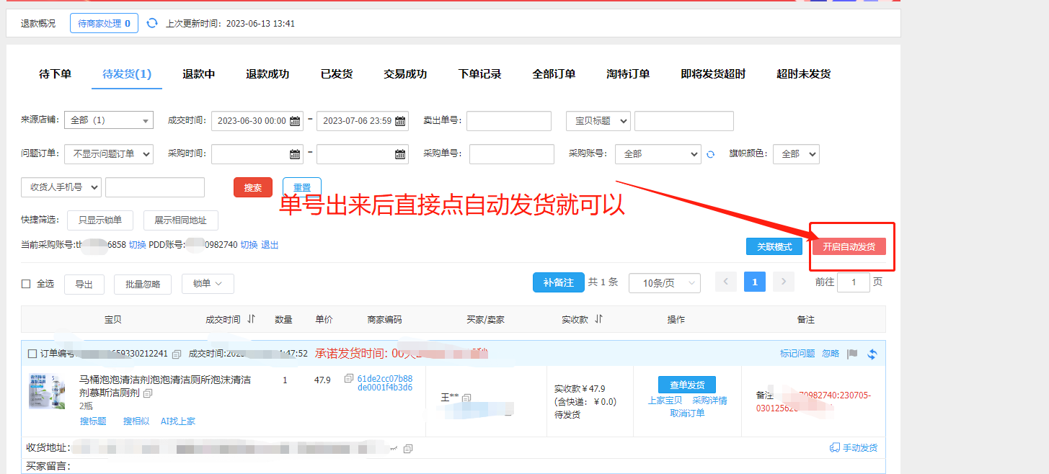
Task: Sort by 成交时间 using the column sort icon
Action: [x=251, y=319]
